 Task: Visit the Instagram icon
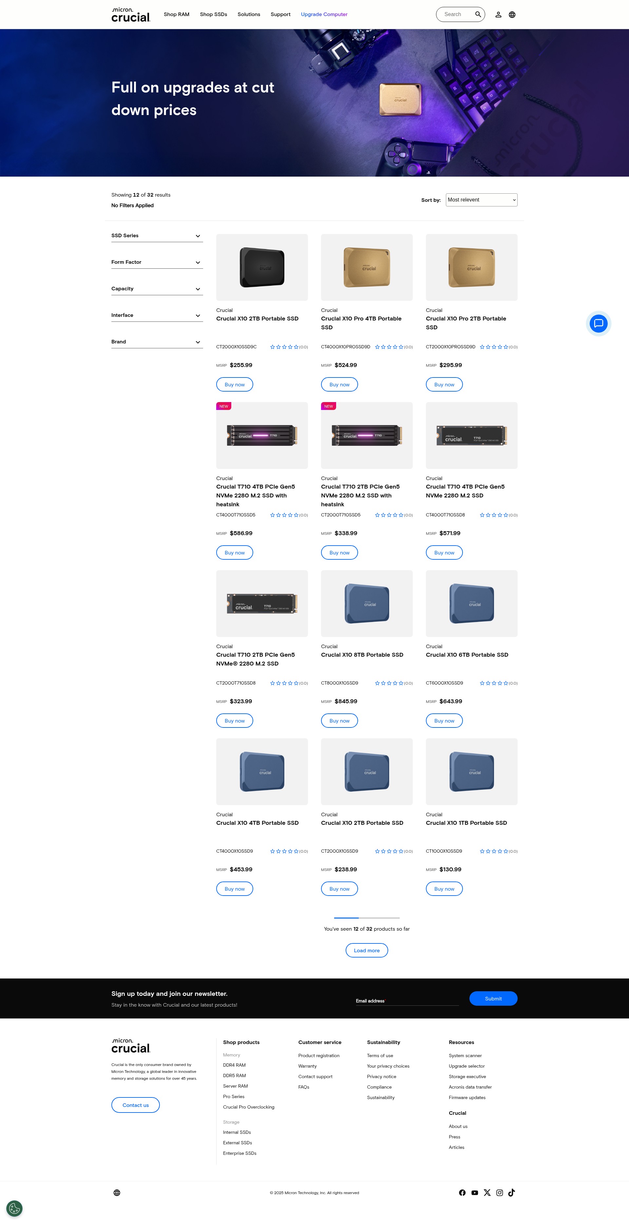(x=499, y=1192)
